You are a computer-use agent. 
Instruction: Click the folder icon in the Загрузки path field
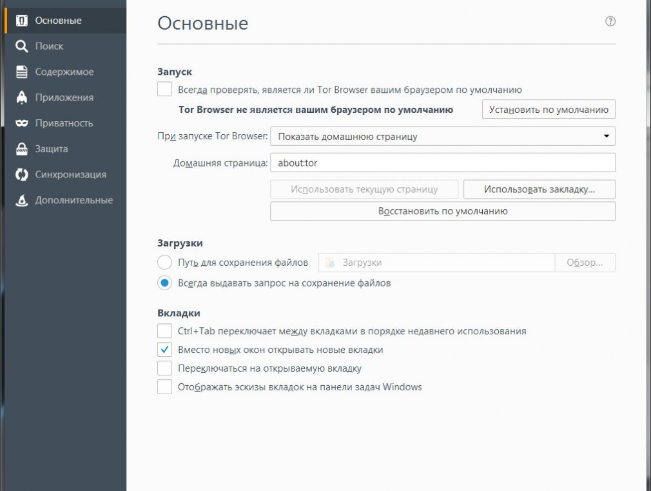pyautogui.click(x=330, y=263)
